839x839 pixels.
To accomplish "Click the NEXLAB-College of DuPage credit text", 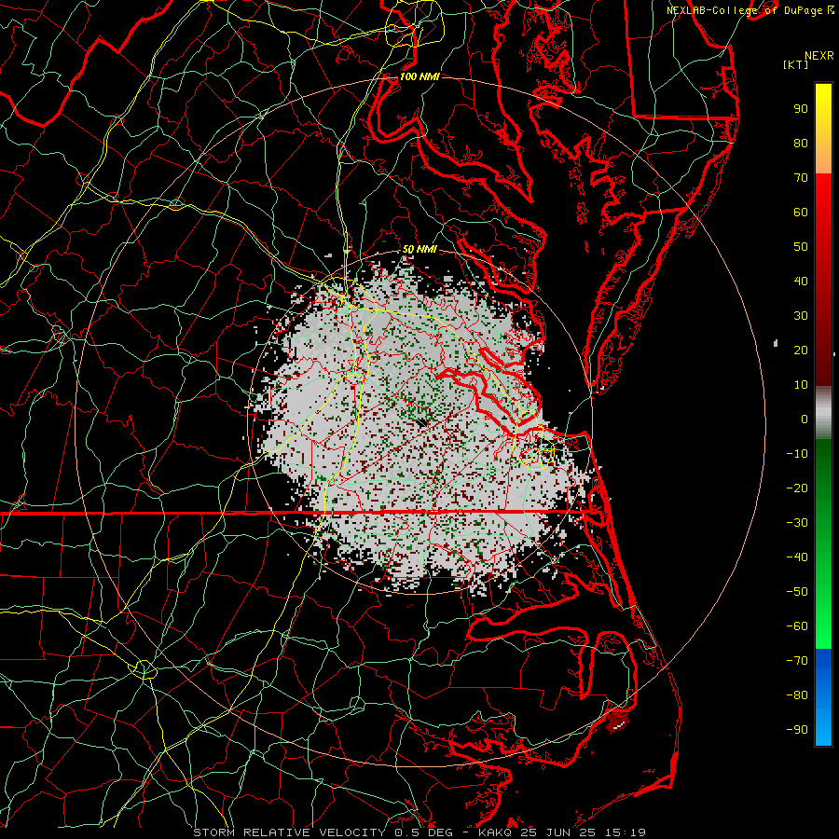I will tap(745, 10).
